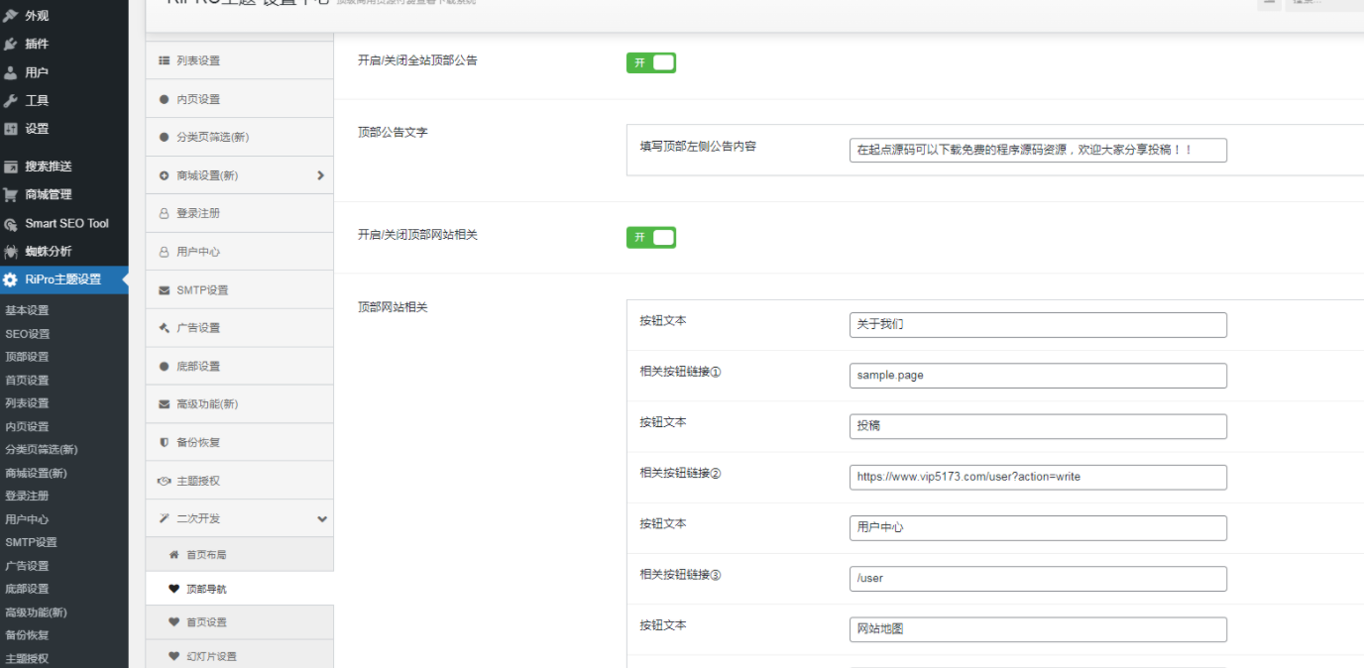This screenshot has width=1364, height=668.
Task: Expand the 商城设置(新) submenu arrow
Action: pyautogui.click(x=320, y=175)
